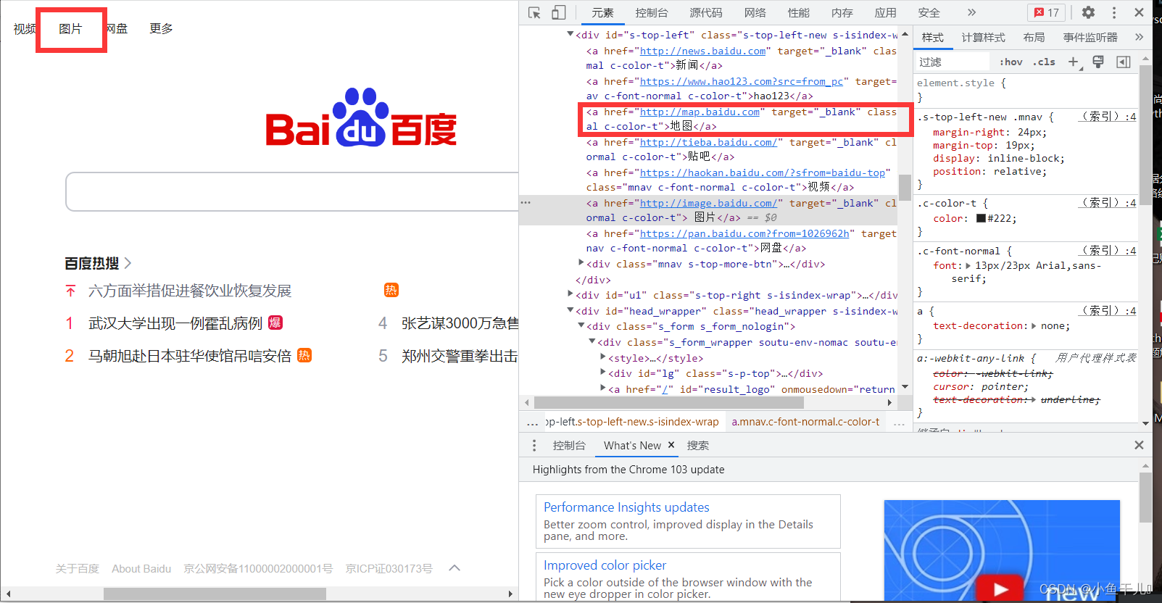Select the 事件监听器 styles tab
This screenshot has height=603, width=1162.
1090,37
